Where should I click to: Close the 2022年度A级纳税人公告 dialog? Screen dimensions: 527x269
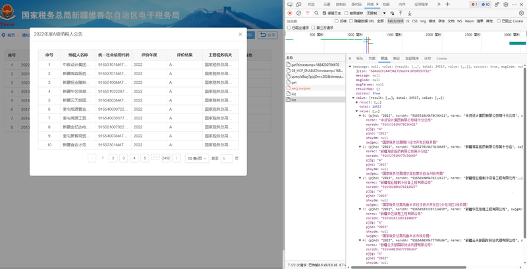click(240, 34)
